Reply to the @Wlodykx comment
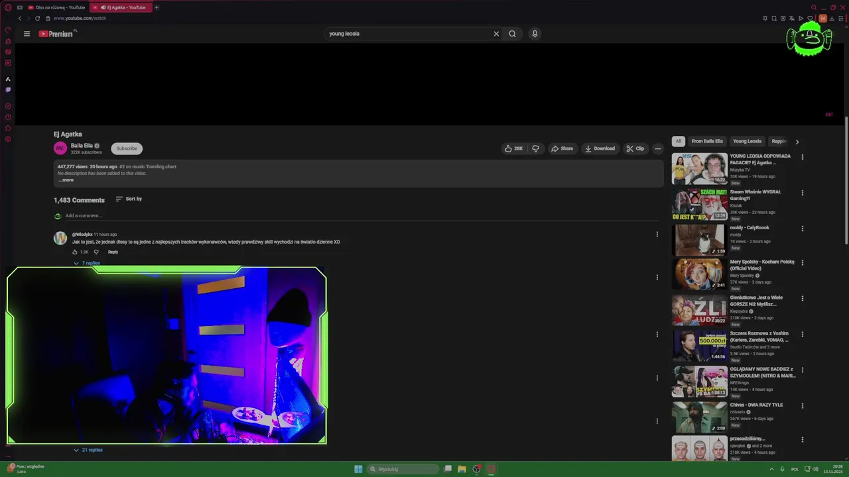Screen dimensions: 849x477 (113, 252)
